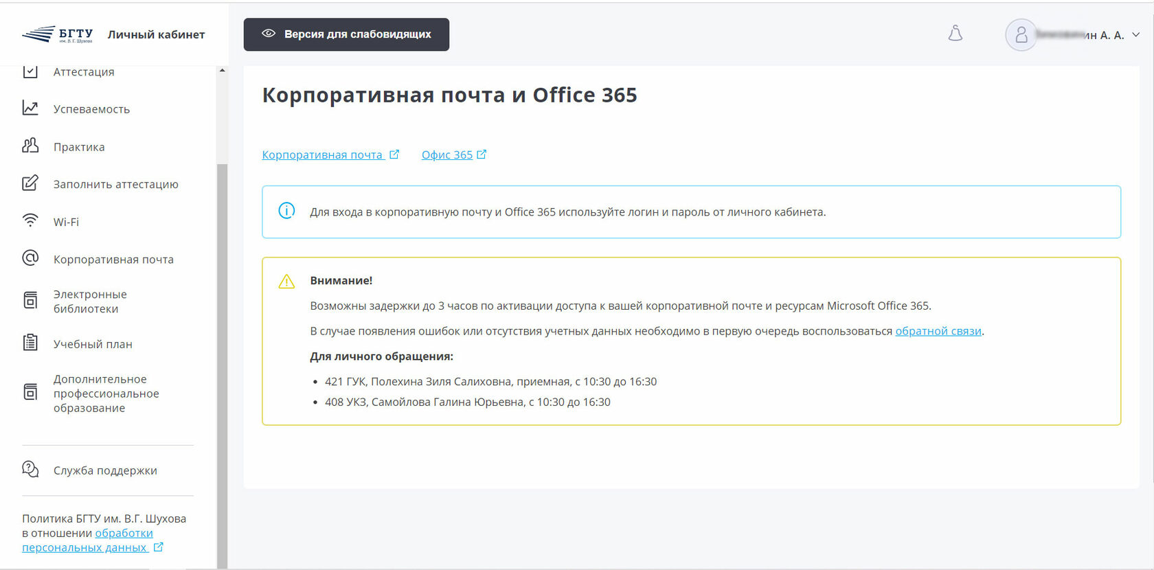Open Дополнительное профессиональное образование entry
This screenshot has width=1154, height=570.
(x=106, y=394)
